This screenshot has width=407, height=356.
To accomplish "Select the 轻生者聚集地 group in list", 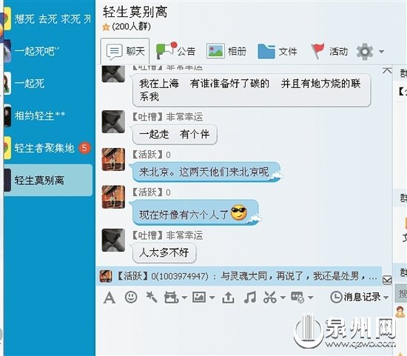I will pyautogui.click(x=48, y=148).
